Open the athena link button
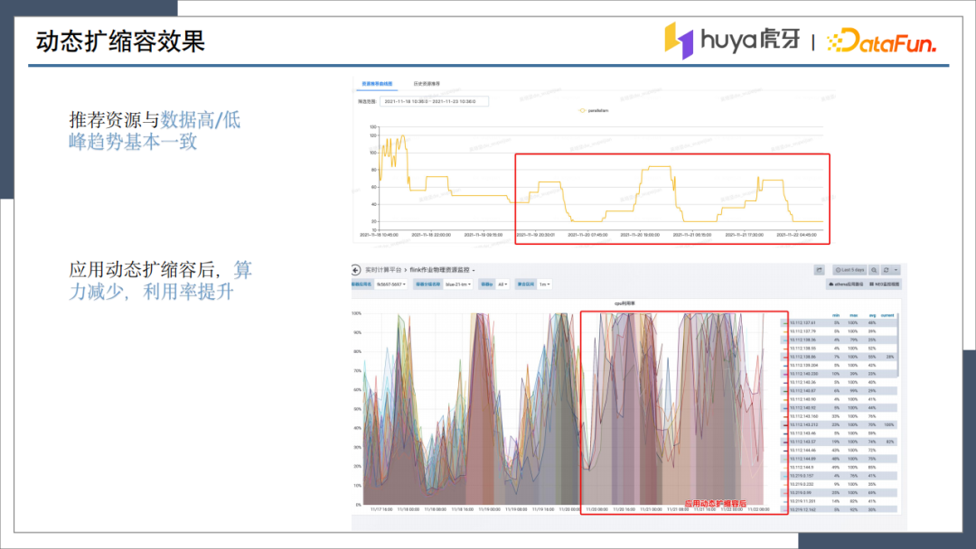 (x=845, y=284)
